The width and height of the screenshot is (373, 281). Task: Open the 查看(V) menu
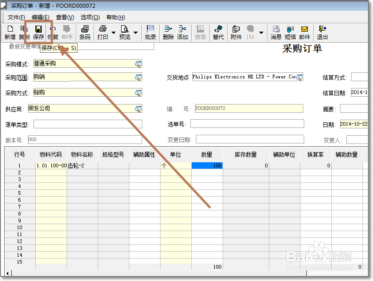click(65, 17)
